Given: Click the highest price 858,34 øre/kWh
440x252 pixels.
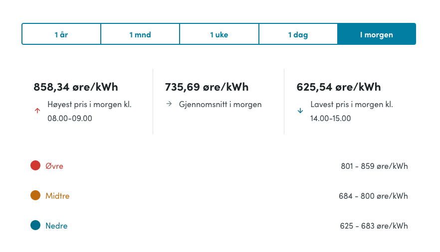Looking at the screenshot, I should (x=76, y=87).
